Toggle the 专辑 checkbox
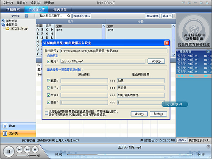 tap(49, 95)
